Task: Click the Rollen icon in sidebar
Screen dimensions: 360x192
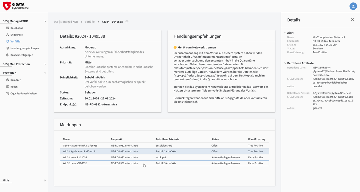Action: pyautogui.click(x=8, y=87)
